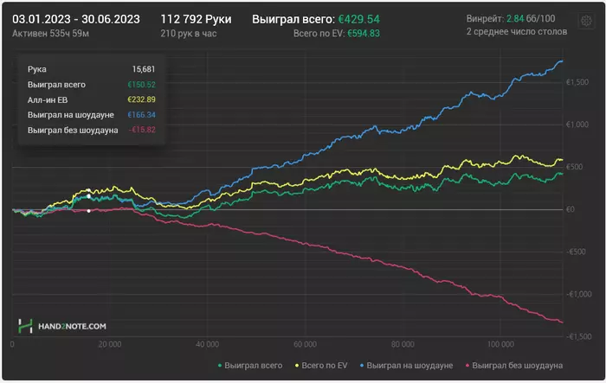Viewport: 606px width, 383px height.
Task: Click the red non-showdown line end point
Action: point(562,322)
